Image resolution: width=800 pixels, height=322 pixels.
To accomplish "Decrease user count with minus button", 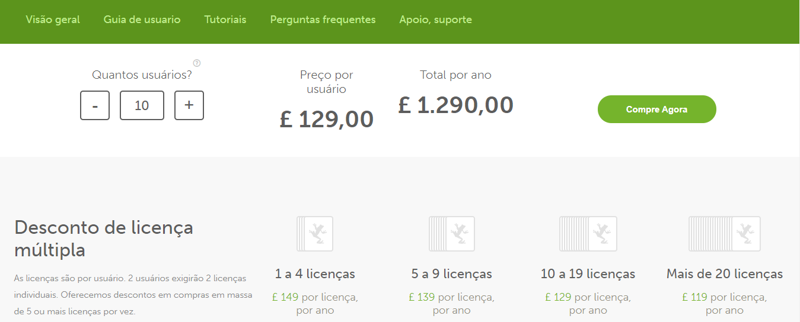I will [95, 105].
